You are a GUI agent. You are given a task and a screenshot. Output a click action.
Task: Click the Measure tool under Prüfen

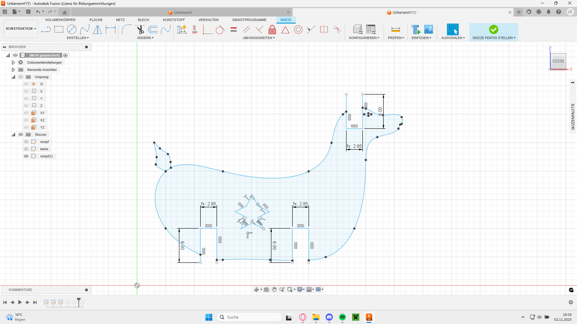(x=395, y=29)
